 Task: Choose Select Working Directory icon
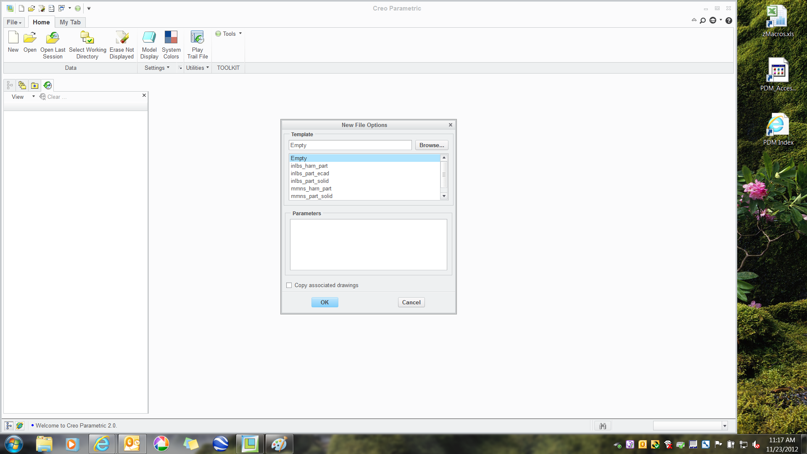tap(87, 45)
